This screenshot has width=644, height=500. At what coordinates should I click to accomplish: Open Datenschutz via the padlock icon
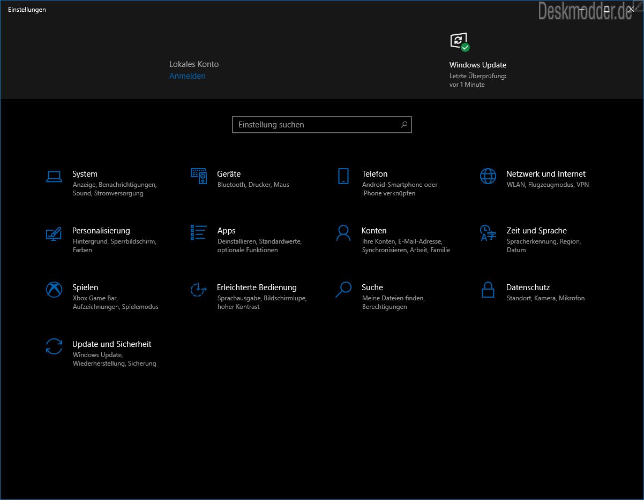[488, 290]
